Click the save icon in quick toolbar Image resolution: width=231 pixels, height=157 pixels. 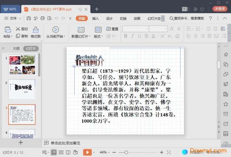tap(29, 18)
